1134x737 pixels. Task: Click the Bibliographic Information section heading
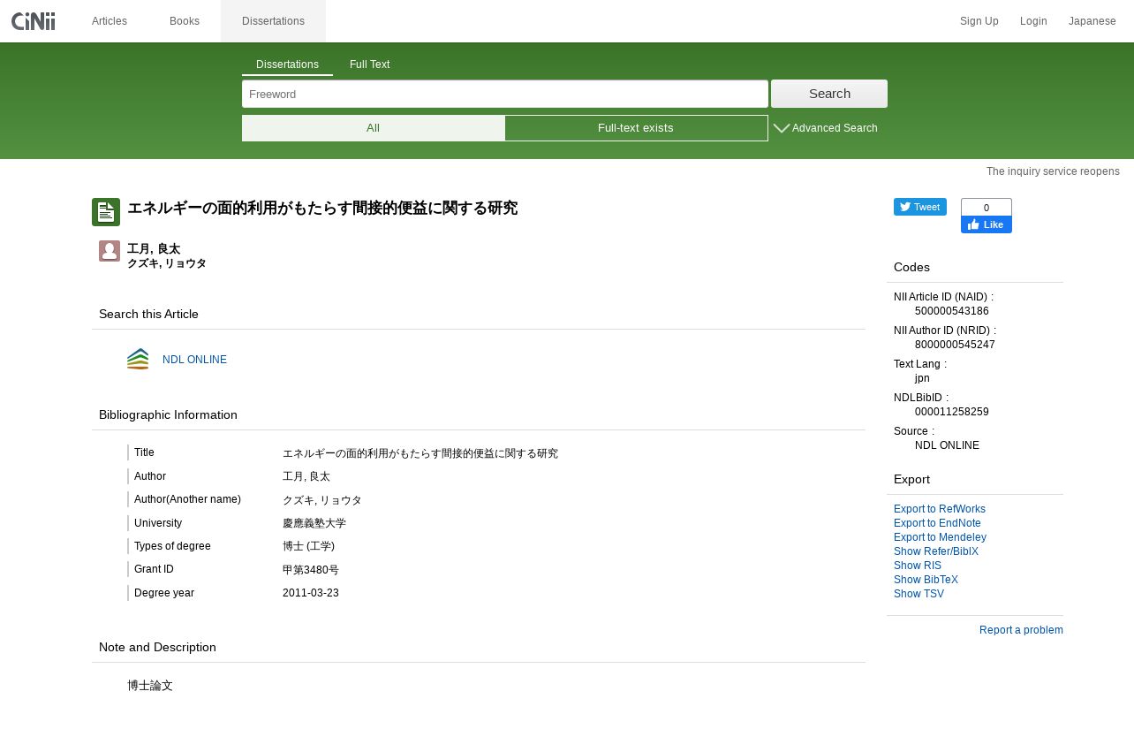pyautogui.click(x=168, y=414)
